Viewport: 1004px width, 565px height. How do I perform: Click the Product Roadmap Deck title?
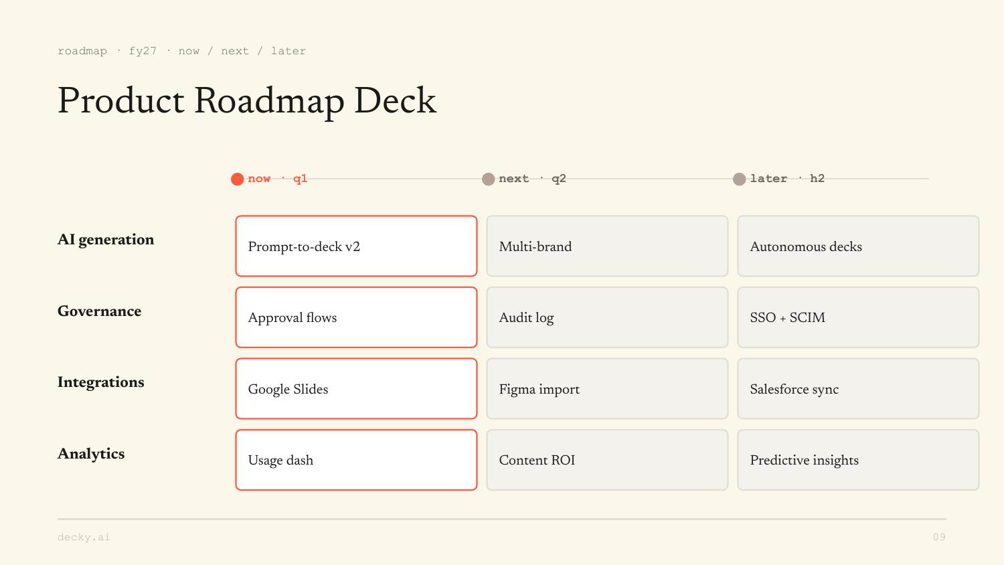(247, 102)
